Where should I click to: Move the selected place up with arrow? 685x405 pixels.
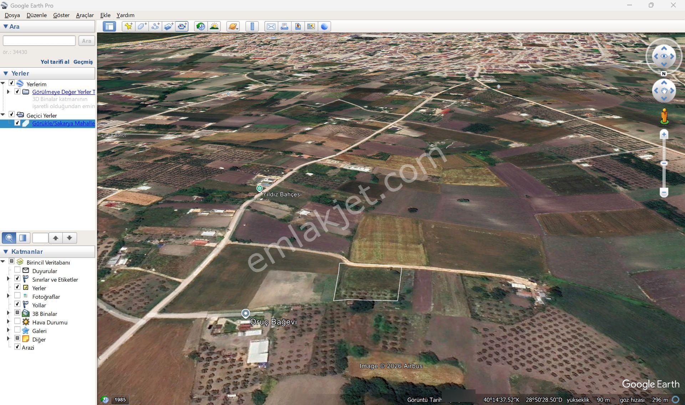pyautogui.click(x=56, y=238)
